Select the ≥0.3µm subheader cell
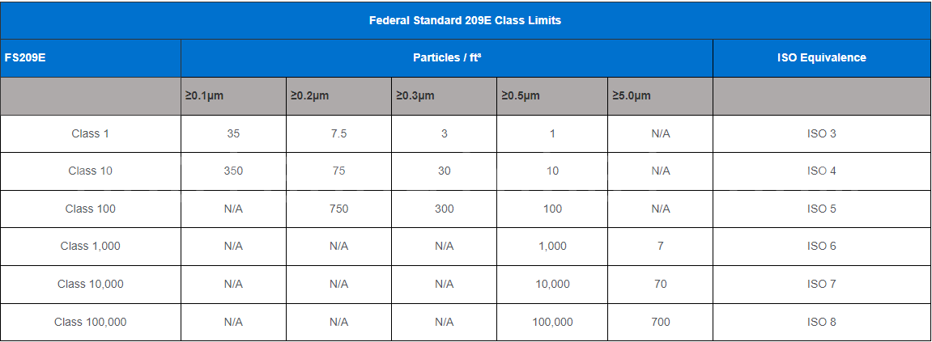 [415, 96]
